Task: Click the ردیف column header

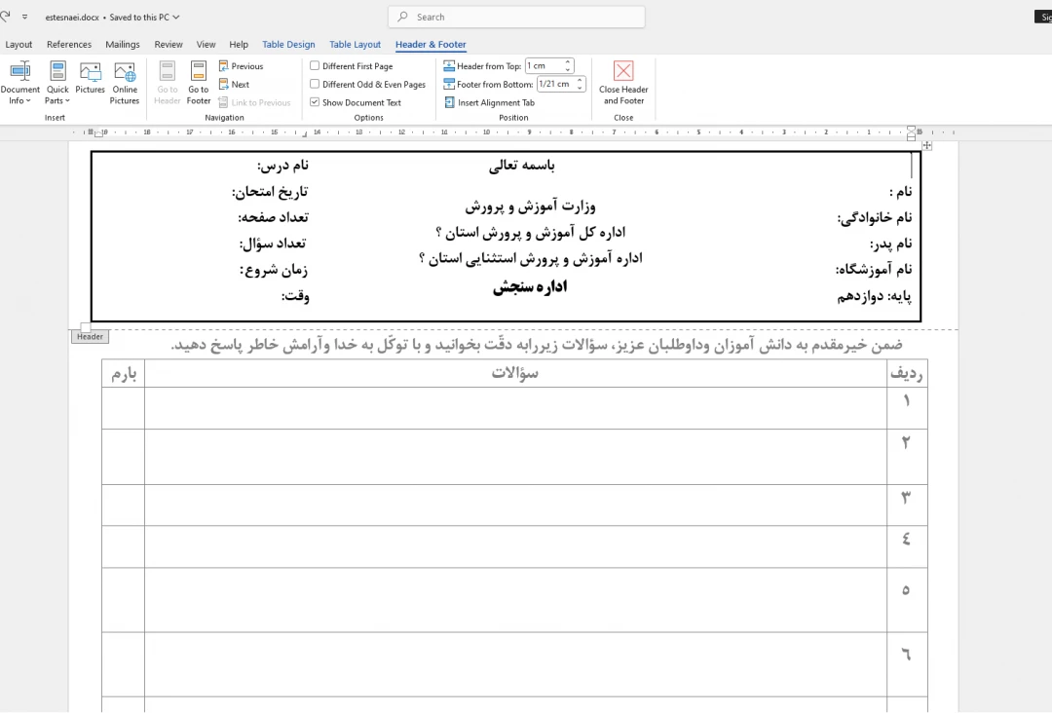Action: [x=907, y=374]
